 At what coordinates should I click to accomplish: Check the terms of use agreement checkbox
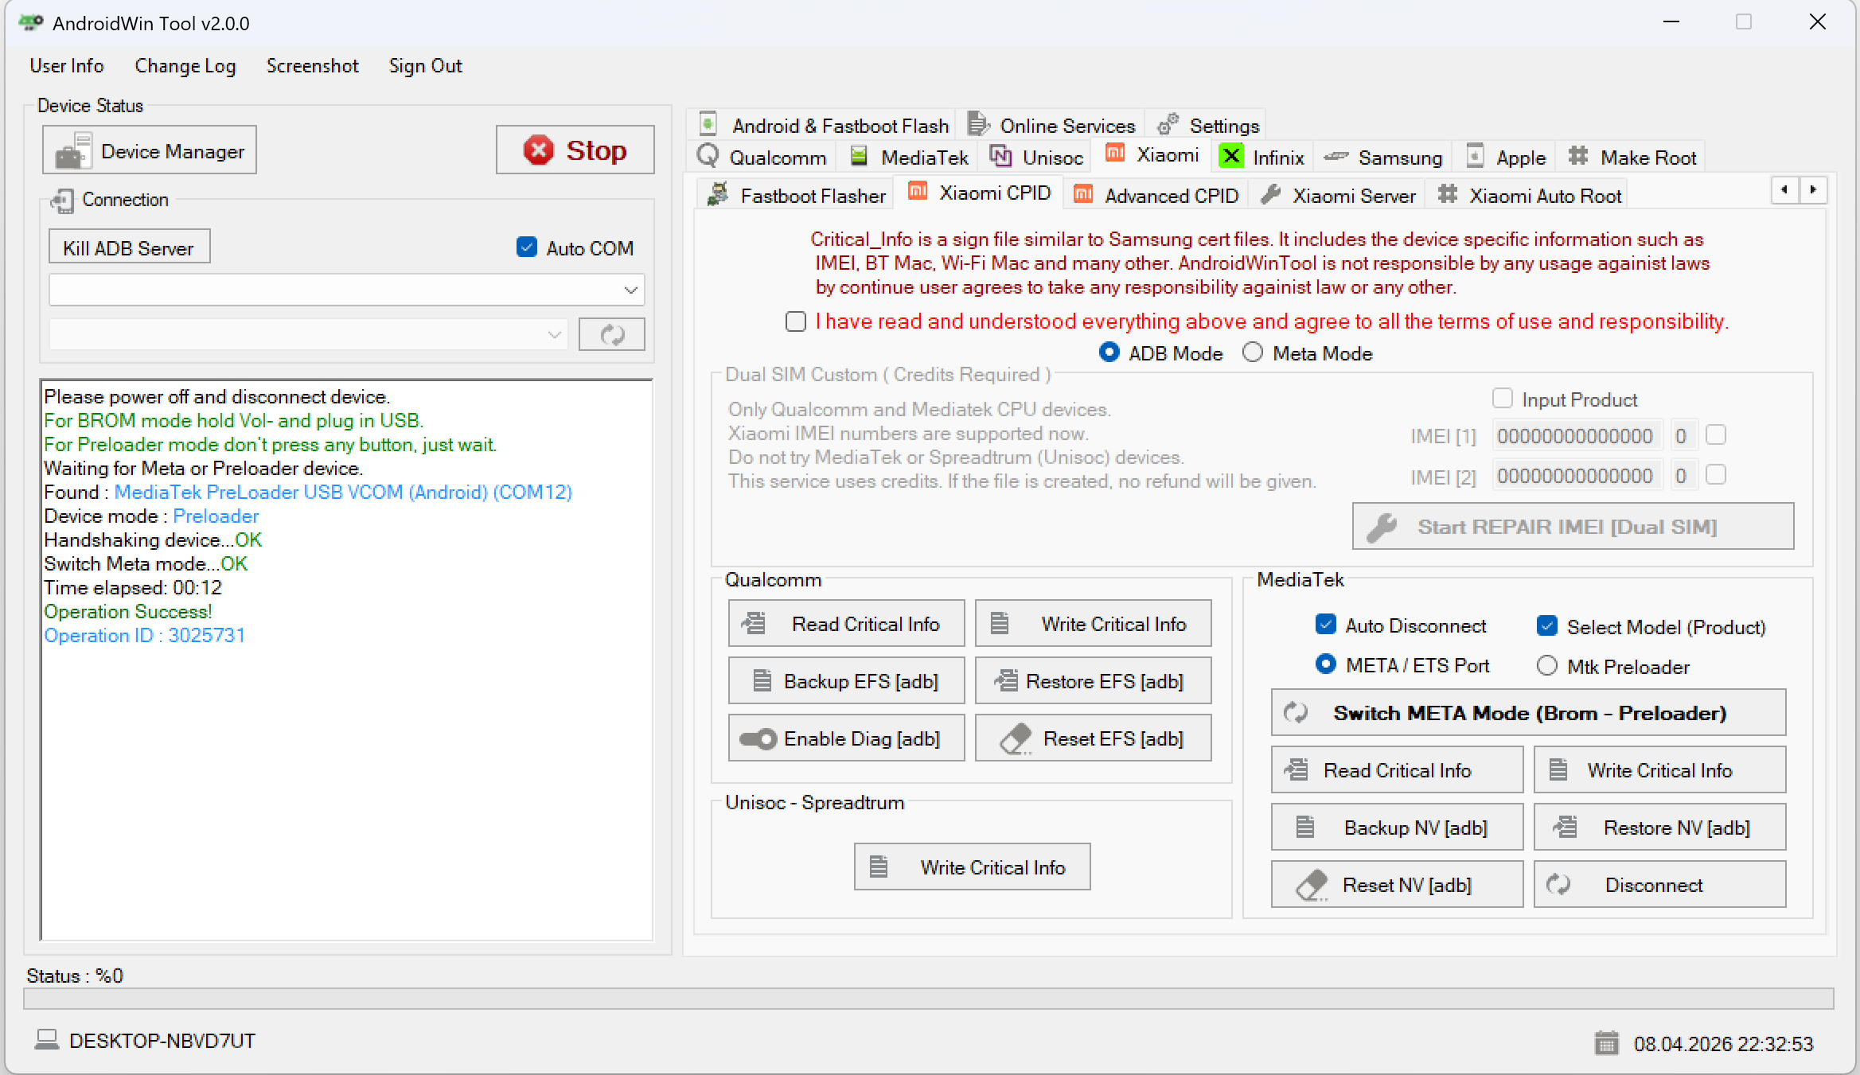tap(795, 321)
